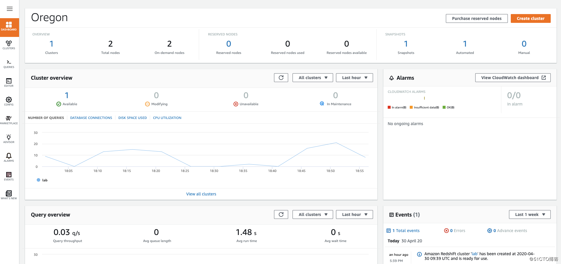This screenshot has height=264, width=561.
Task: Click Purchase reserved nodes button
Action: 477,18
